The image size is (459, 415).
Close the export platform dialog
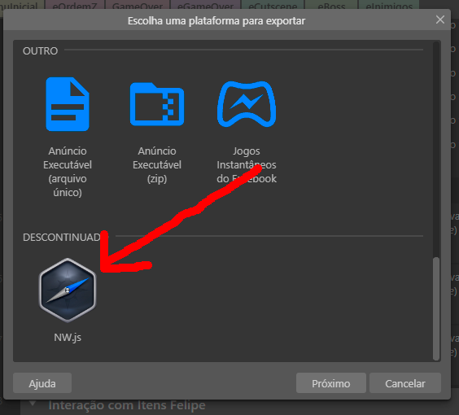[440, 20]
